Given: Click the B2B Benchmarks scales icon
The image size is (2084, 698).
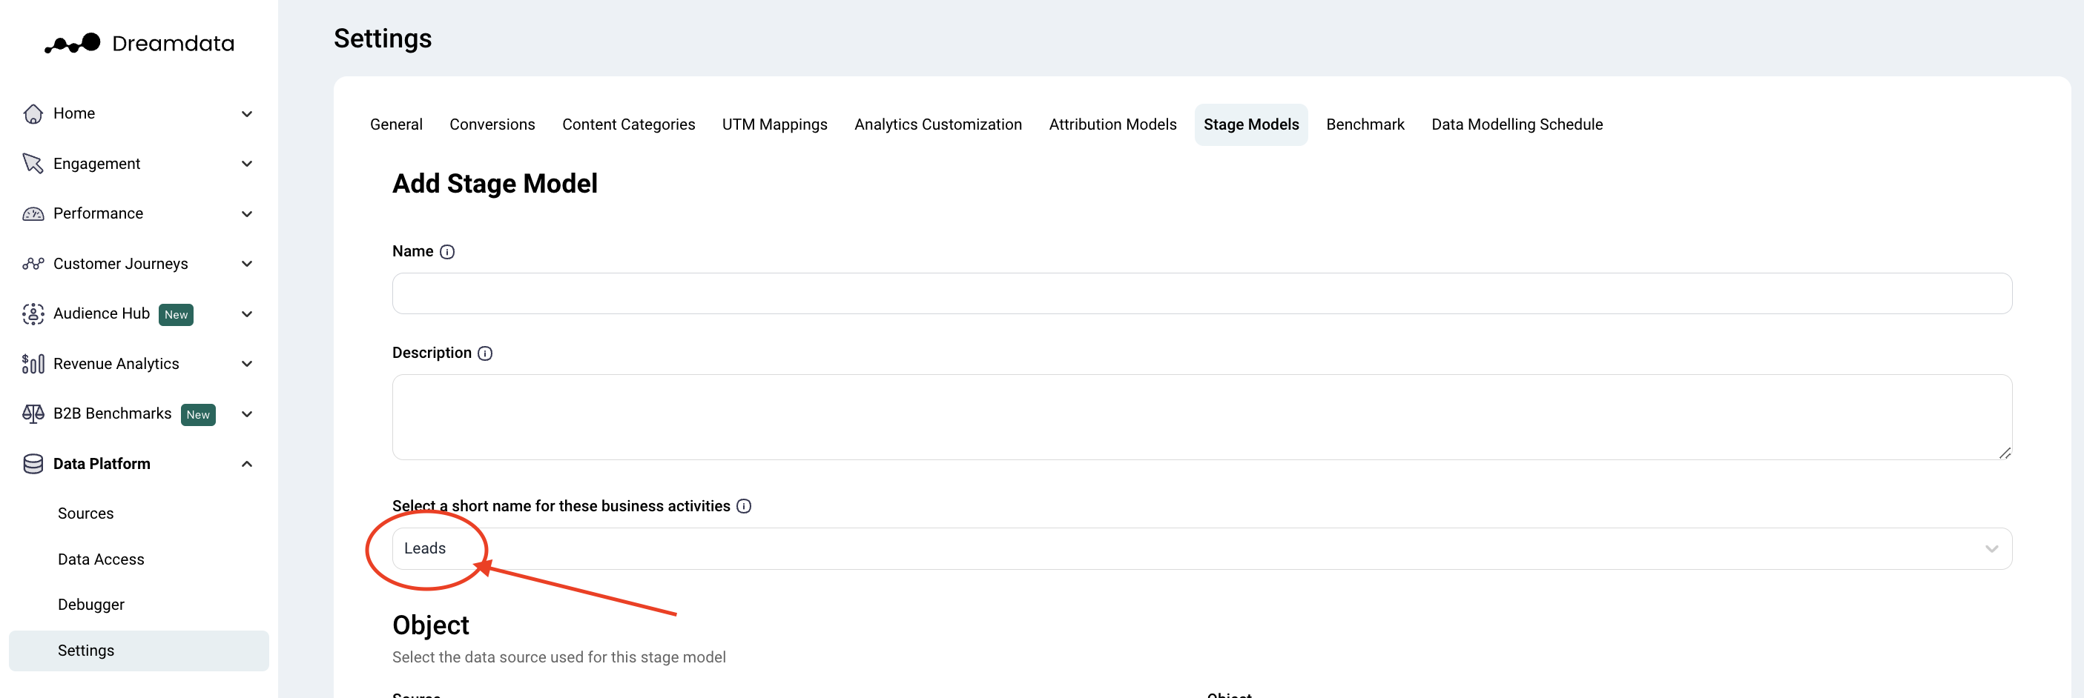Looking at the screenshot, I should (33, 414).
